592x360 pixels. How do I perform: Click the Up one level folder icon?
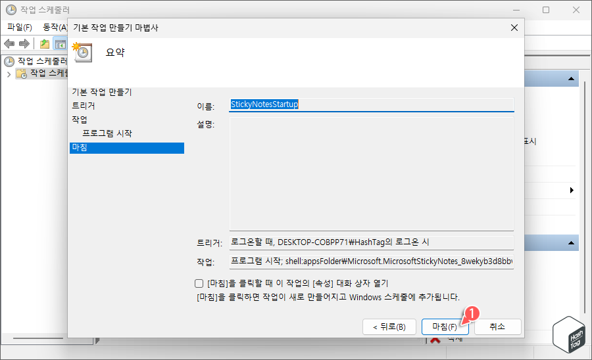45,44
